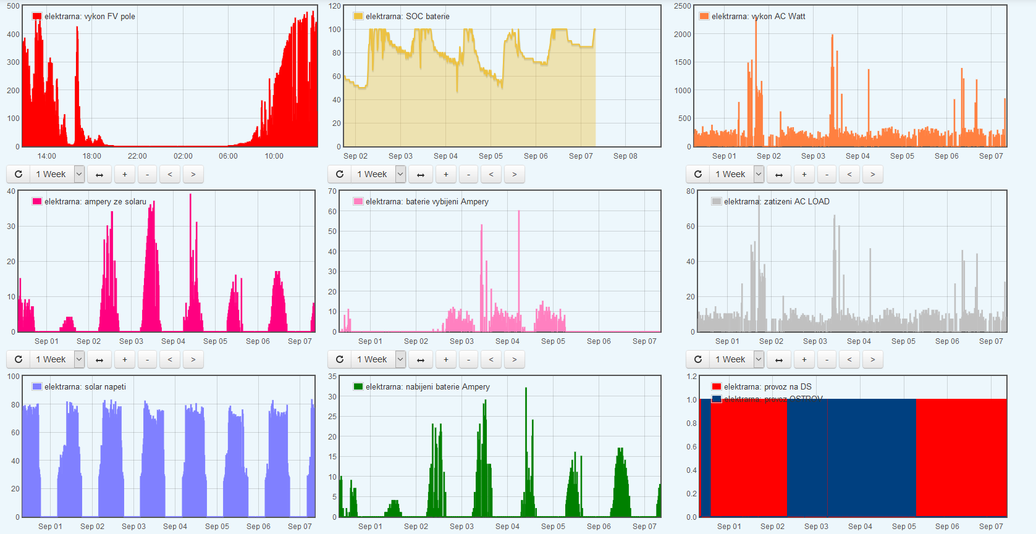Zoom out with minus under zatizeni AC LOAD chart

click(x=827, y=359)
